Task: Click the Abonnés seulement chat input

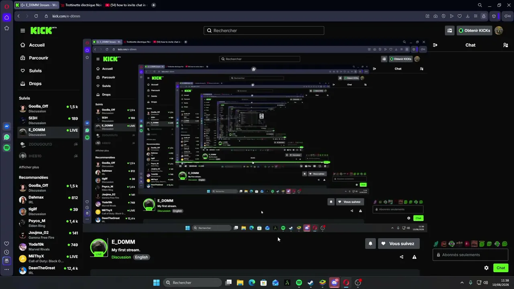Action: (470, 254)
